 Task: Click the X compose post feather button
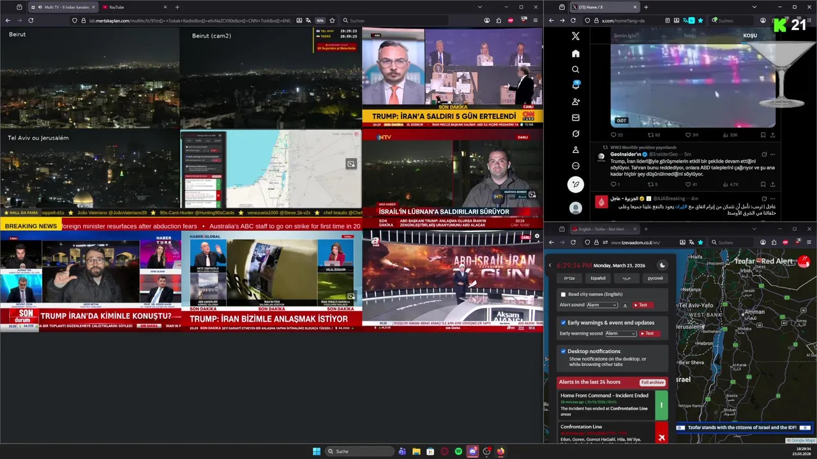click(x=576, y=185)
